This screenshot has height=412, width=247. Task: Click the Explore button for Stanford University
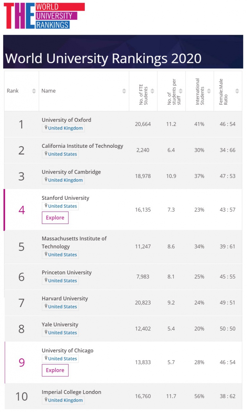coord(55,218)
